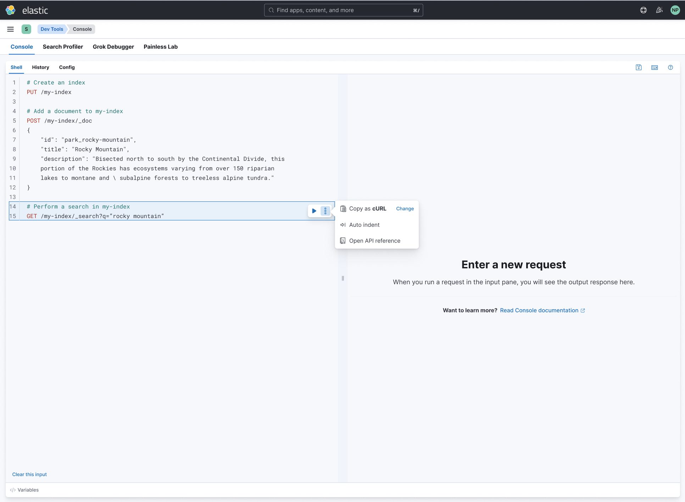This screenshot has height=502, width=685.
Task: Change the cURL copy format option
Action: coord(405,208)
